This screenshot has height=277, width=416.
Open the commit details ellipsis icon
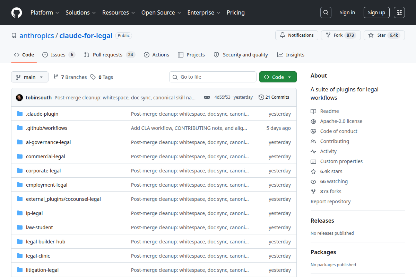pos(207,97)
